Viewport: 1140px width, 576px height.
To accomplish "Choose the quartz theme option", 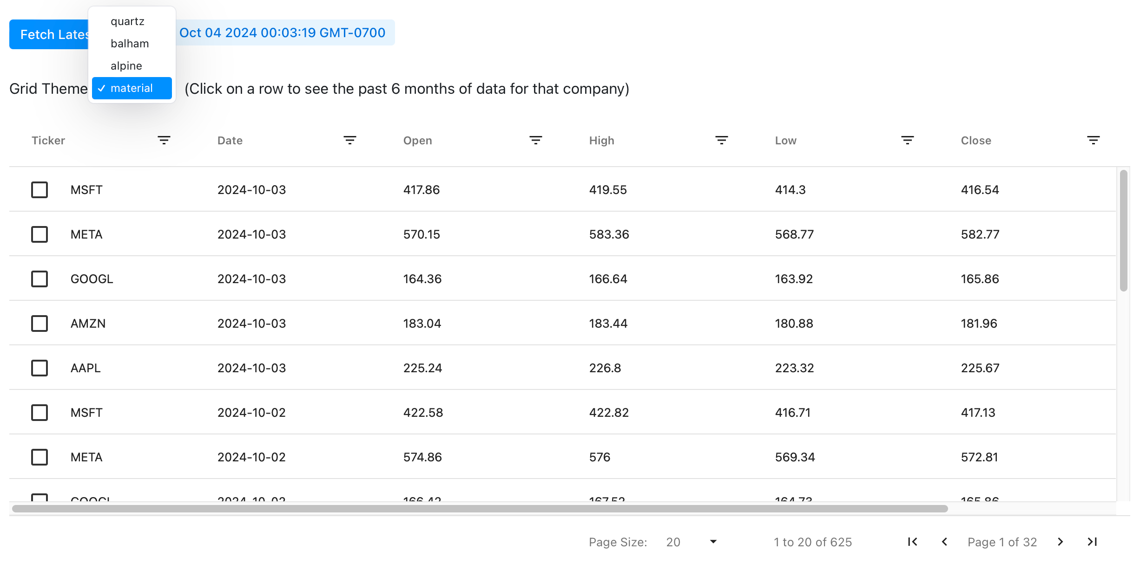I will [127, 21].
